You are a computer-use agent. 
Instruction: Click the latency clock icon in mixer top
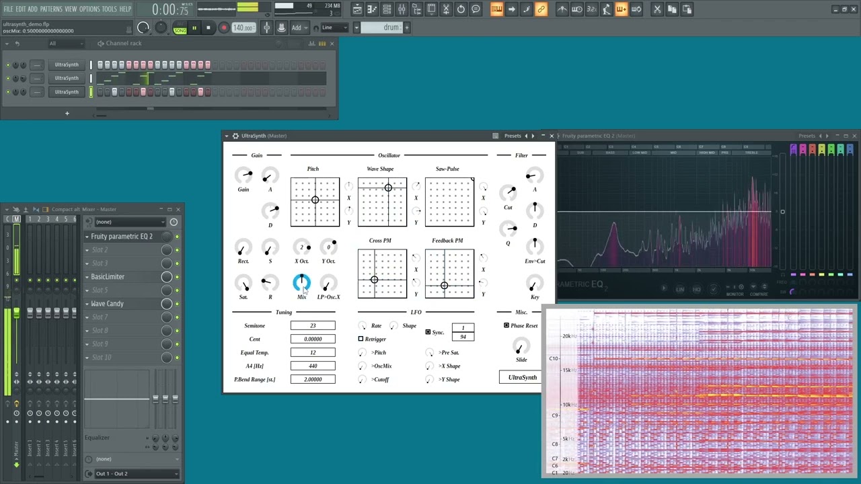point(174,222)
